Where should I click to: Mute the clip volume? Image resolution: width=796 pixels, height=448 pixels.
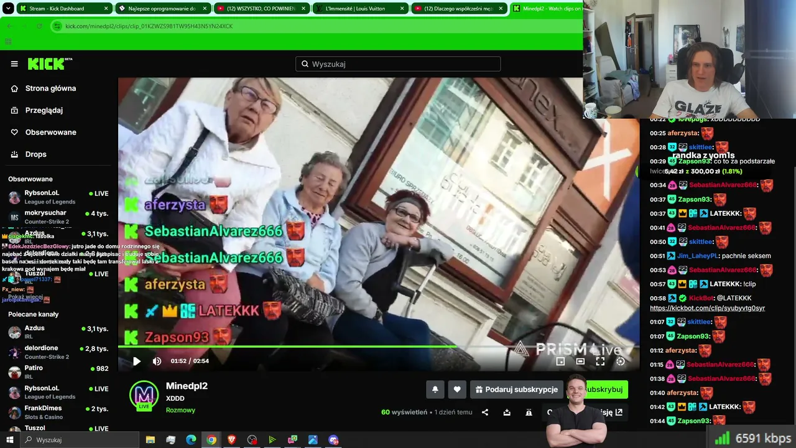point(157,361)
